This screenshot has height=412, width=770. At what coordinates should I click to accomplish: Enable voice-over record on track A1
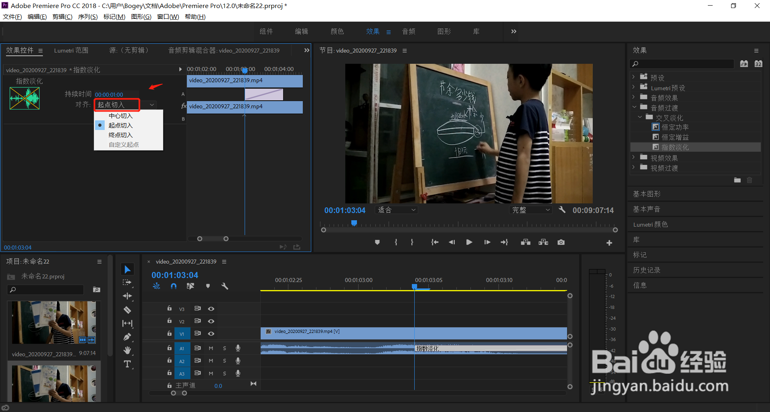pos(238,348)
